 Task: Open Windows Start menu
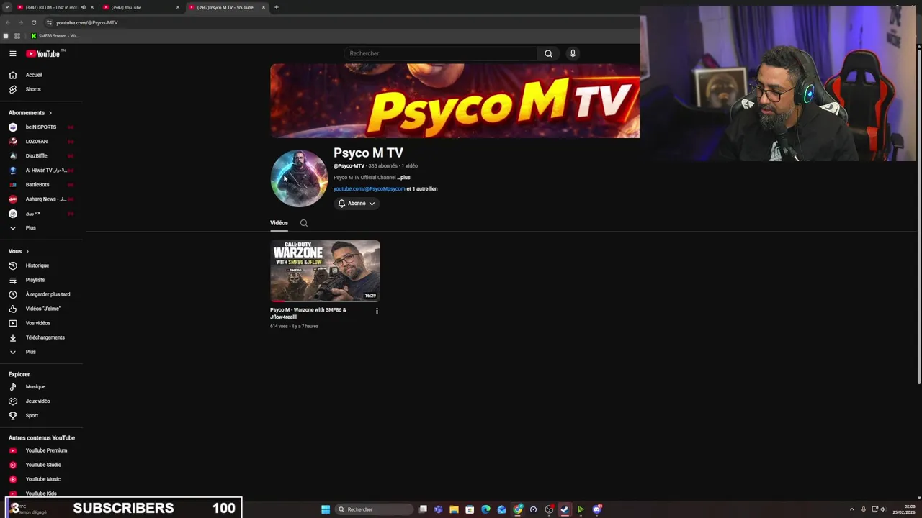[326, 509]
